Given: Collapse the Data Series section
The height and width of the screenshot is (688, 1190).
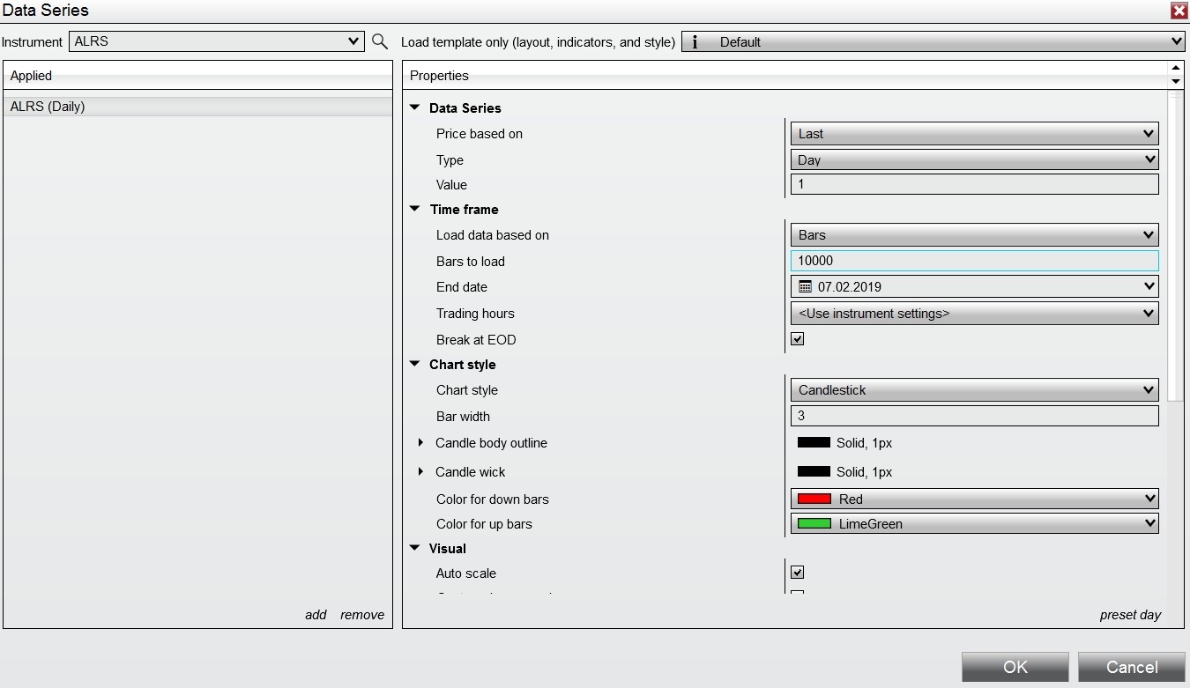Looking at the screenshot, I should [x=415, y=107].
